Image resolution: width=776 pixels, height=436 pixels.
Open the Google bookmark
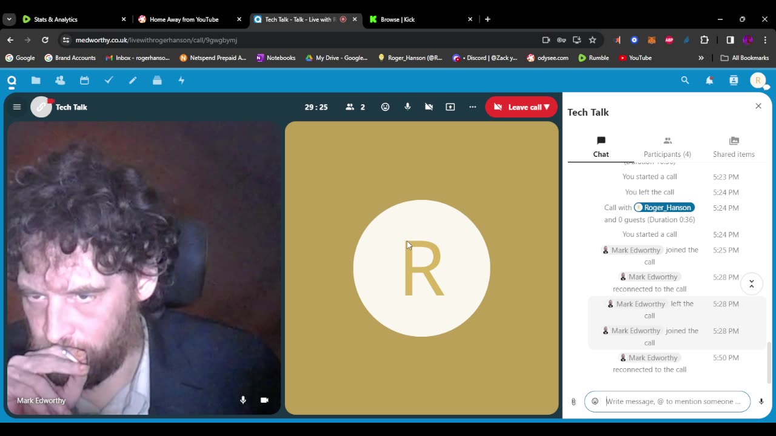tap(20, 58)
